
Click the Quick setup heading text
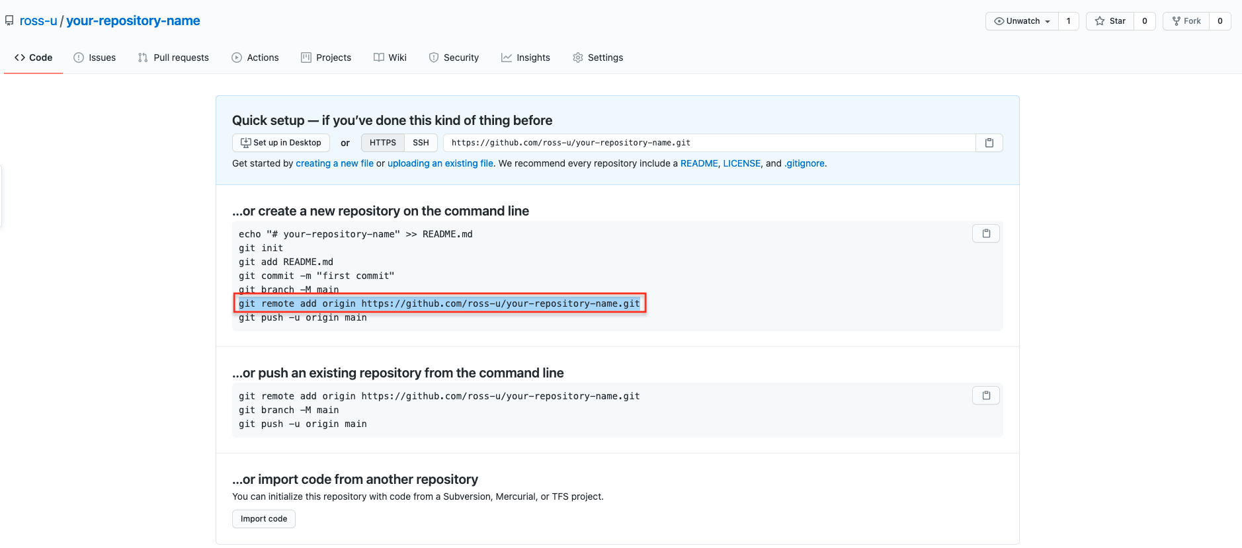tap(392, 120)
